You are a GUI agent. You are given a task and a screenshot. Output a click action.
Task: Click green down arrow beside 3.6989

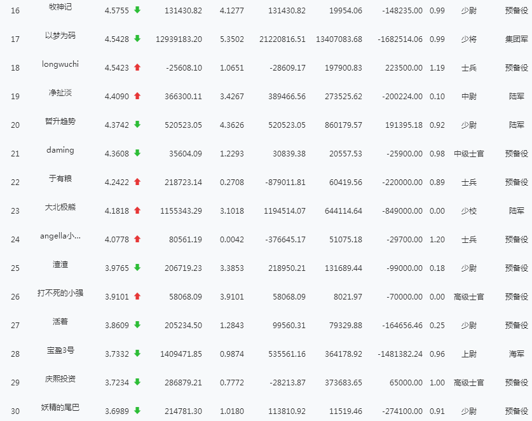(137, 411)
